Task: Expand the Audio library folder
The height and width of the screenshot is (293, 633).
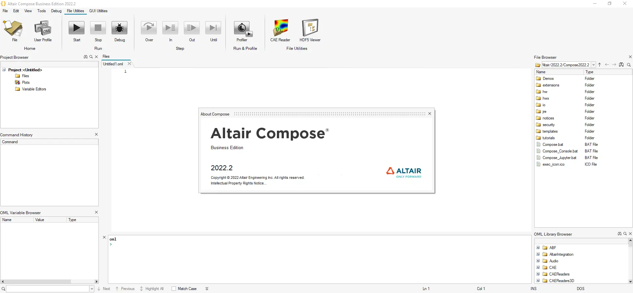Action: 538,261
